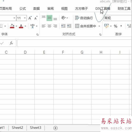The height and width of the screenshot is (132, 132).
Task: Click the formula bar checkmark
Action: click(2, 43)
